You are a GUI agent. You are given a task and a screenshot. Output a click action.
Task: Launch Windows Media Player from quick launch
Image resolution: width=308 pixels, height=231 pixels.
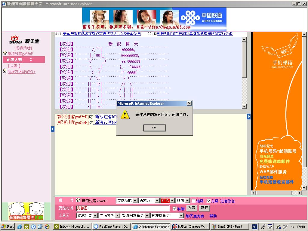(47, 227)
